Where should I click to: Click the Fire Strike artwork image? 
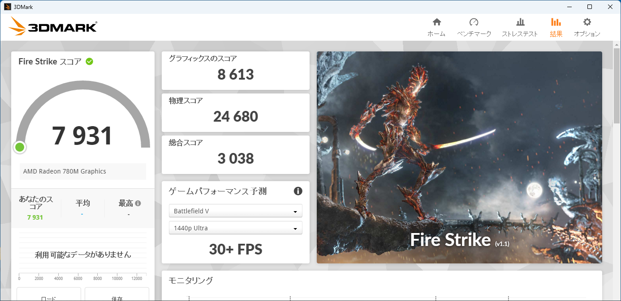pyautogui.click(x=459, y=157)
